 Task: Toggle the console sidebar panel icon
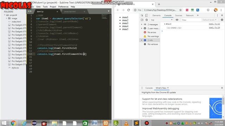click(x=142, y=20)
